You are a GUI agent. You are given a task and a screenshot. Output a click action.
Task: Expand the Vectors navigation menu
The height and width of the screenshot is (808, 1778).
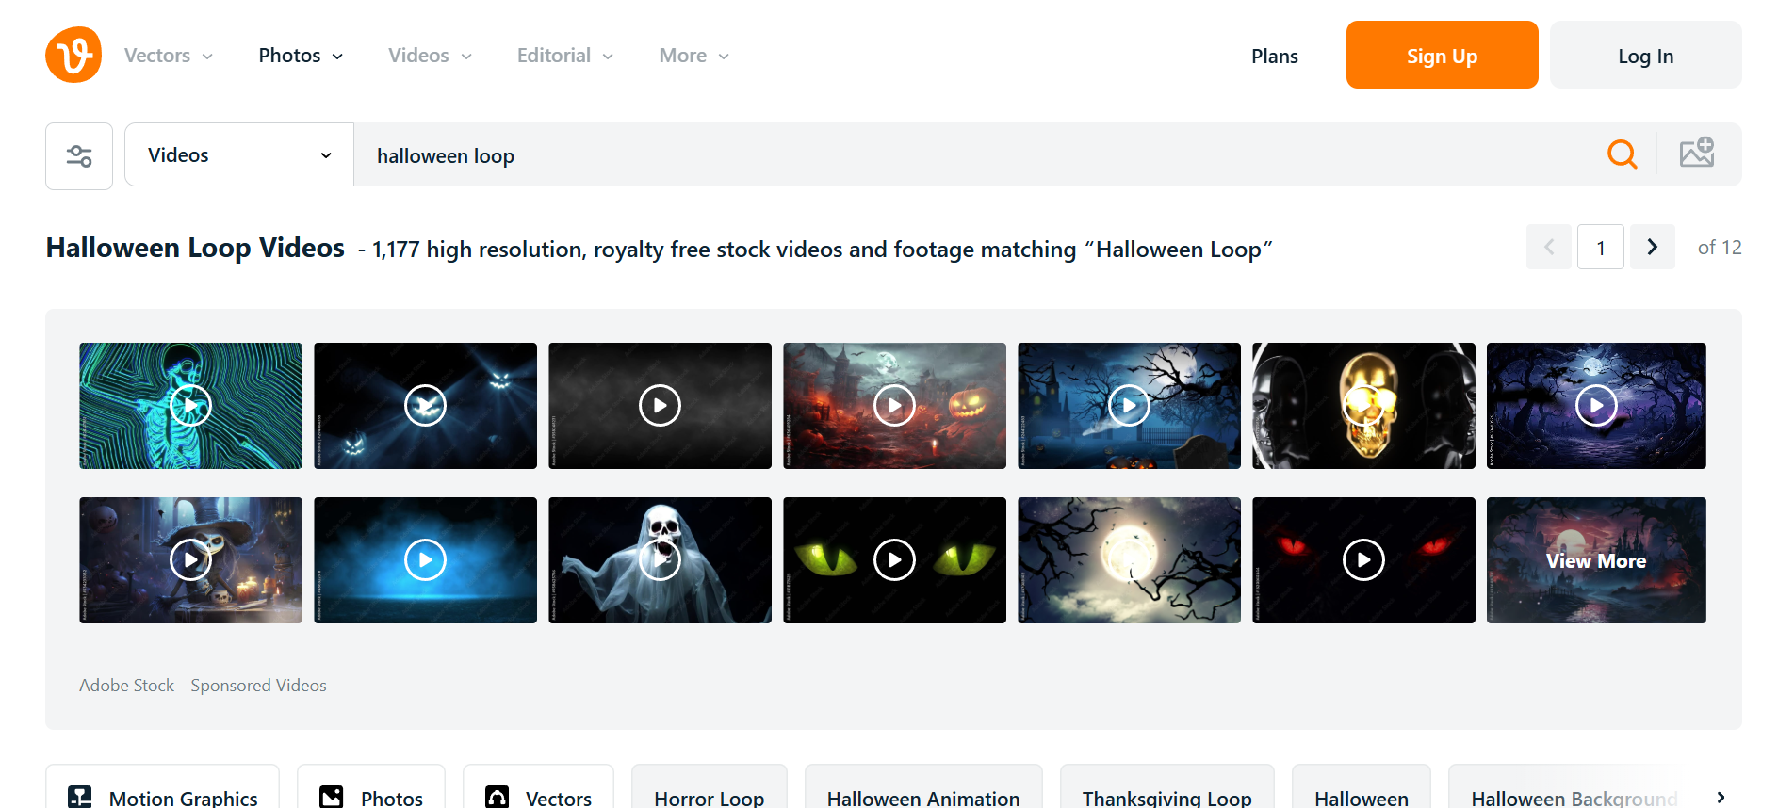coord(169,56)
